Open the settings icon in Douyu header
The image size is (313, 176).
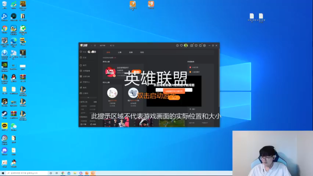pyautogui.click(x=204, y=45)
